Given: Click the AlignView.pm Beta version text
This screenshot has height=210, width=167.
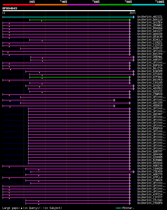Looking at the screenshot, I should pos(120,9).
